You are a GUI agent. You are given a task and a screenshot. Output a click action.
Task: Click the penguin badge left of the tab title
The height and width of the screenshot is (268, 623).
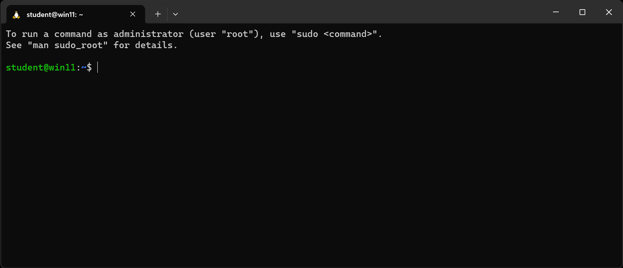tap(16, 14)
